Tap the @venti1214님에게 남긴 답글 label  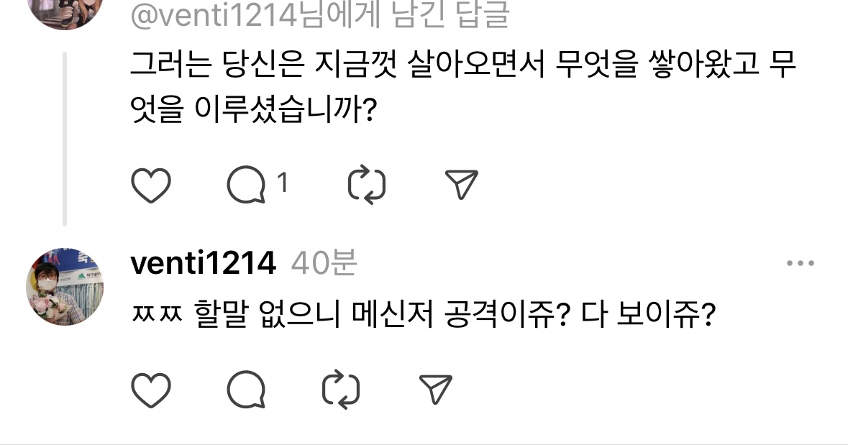pyautogui.click(x=320, y=14)
